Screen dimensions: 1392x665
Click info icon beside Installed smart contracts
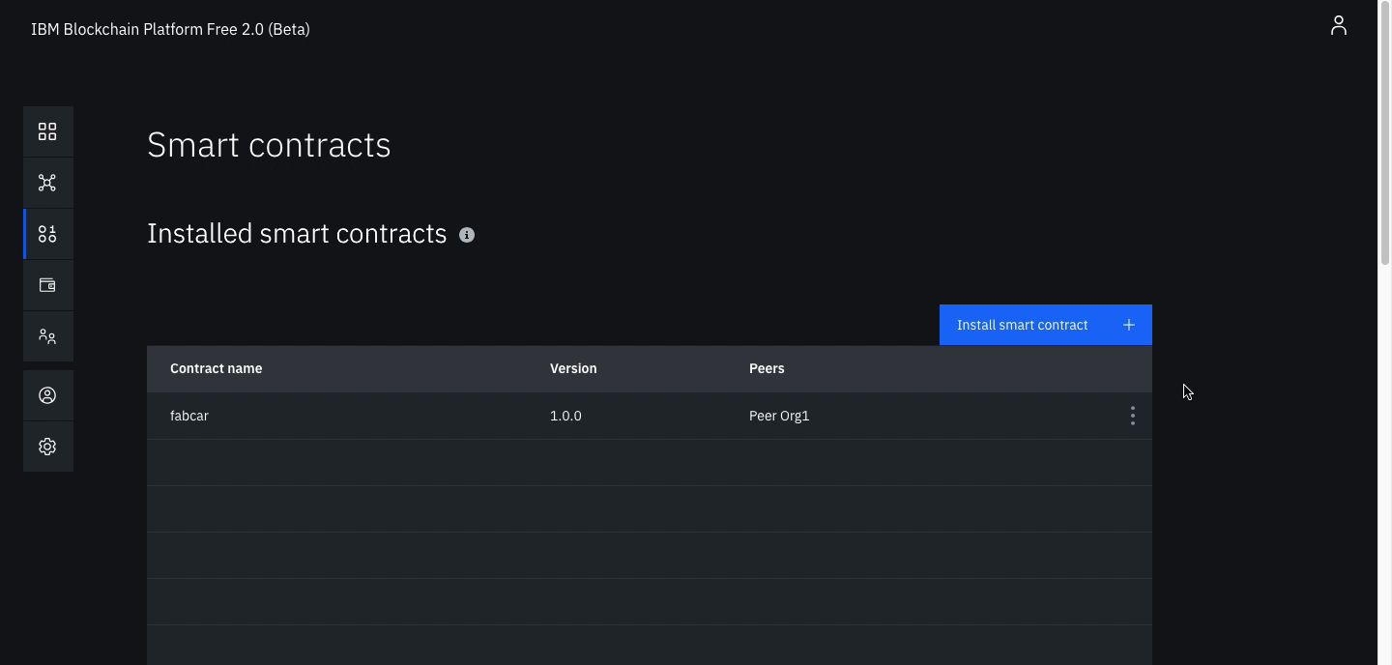(467, 235)
